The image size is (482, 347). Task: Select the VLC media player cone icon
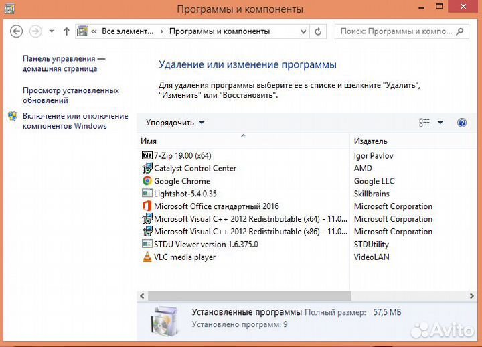click(147, 257)
